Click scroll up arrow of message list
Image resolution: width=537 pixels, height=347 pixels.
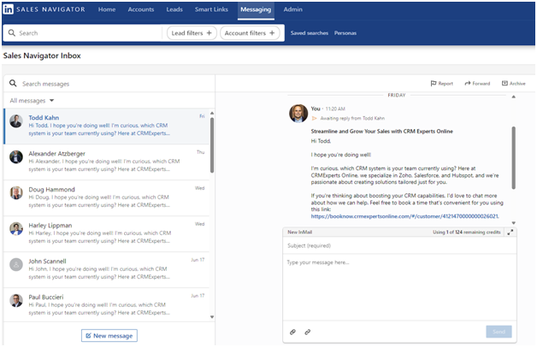pyautogui.click(x=212, y=114)
